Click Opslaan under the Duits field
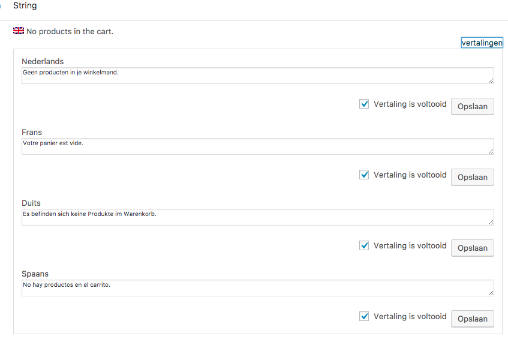This screenshot has width=508, height=339. coord(472,248)
